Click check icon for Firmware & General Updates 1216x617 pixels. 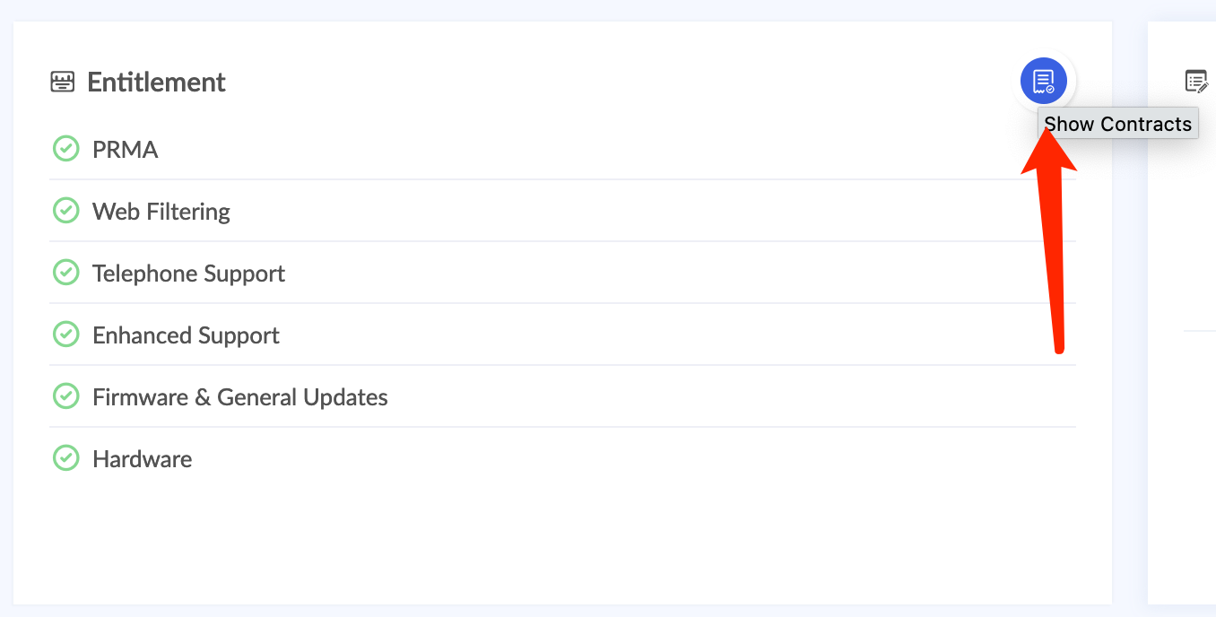(x=65, y=396)
